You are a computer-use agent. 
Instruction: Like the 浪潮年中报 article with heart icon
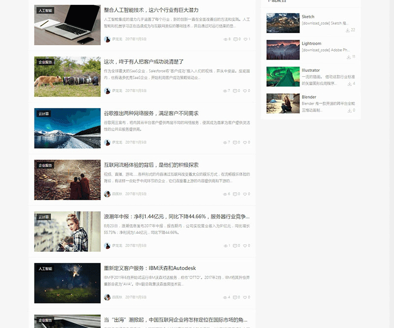tap(245, 246)
